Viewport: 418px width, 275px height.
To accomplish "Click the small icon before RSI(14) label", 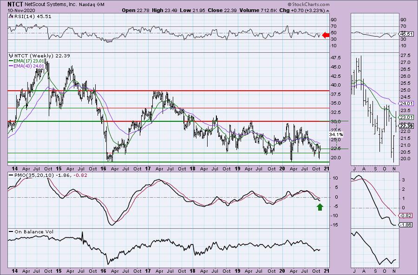I will (11, 16).
